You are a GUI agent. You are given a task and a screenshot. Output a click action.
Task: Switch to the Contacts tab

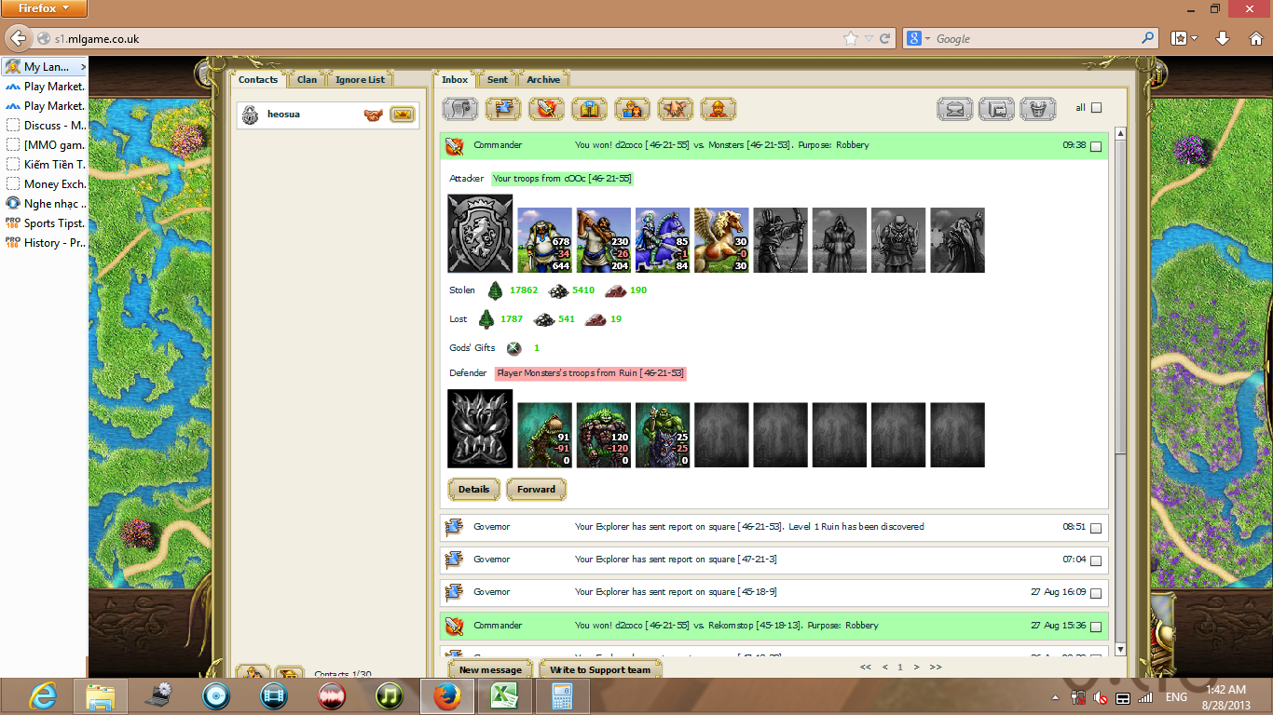[x=258, y=79]
